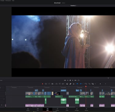Stop timeline playback
Viewport: 115px width, 112px height.
[x=70, y=80]
